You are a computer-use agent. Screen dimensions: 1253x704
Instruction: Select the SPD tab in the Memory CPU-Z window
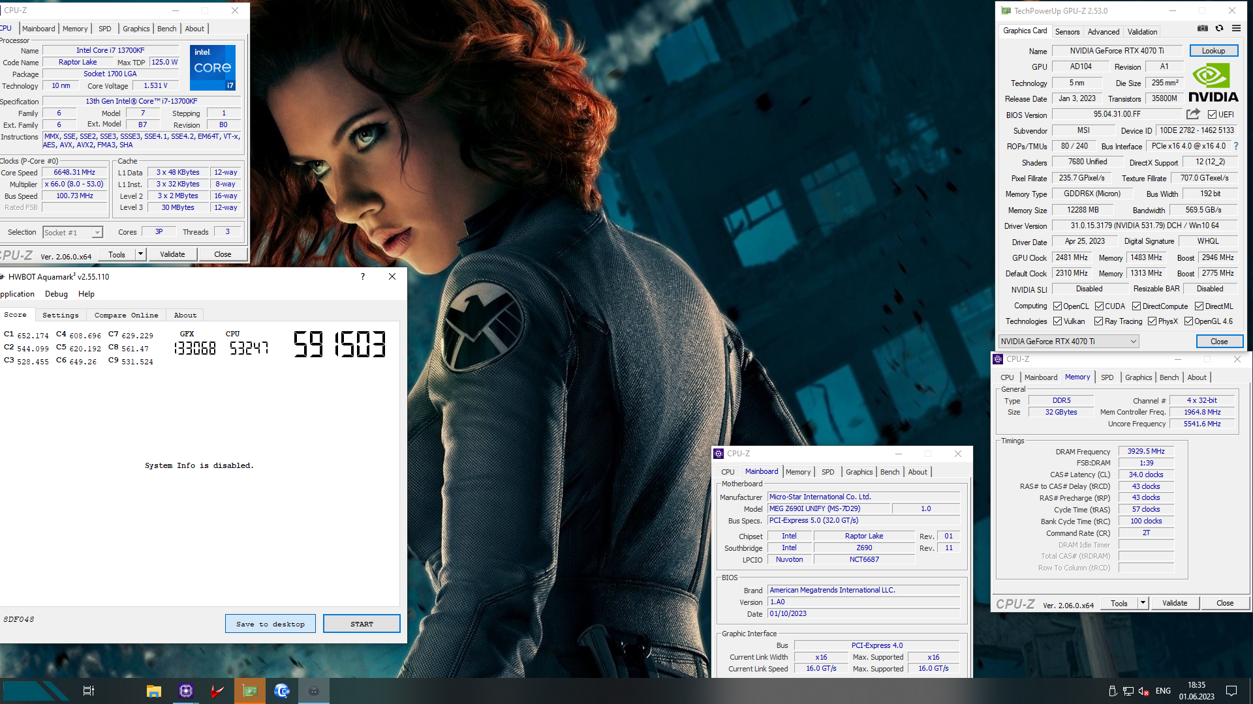point(1107,377)
